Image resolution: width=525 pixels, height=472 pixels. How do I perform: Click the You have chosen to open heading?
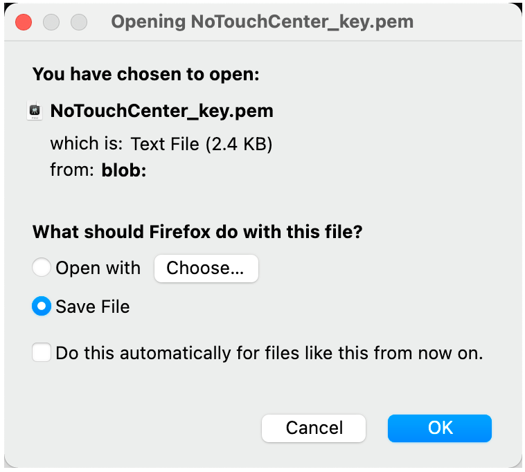(x=146, y=74)
